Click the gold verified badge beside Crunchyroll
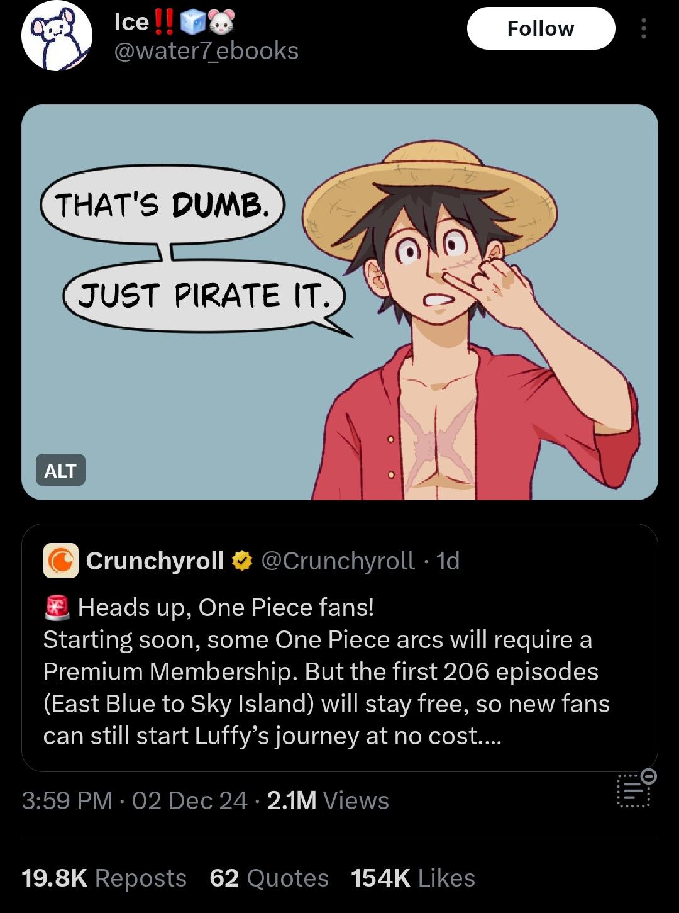 click(242, 560)
